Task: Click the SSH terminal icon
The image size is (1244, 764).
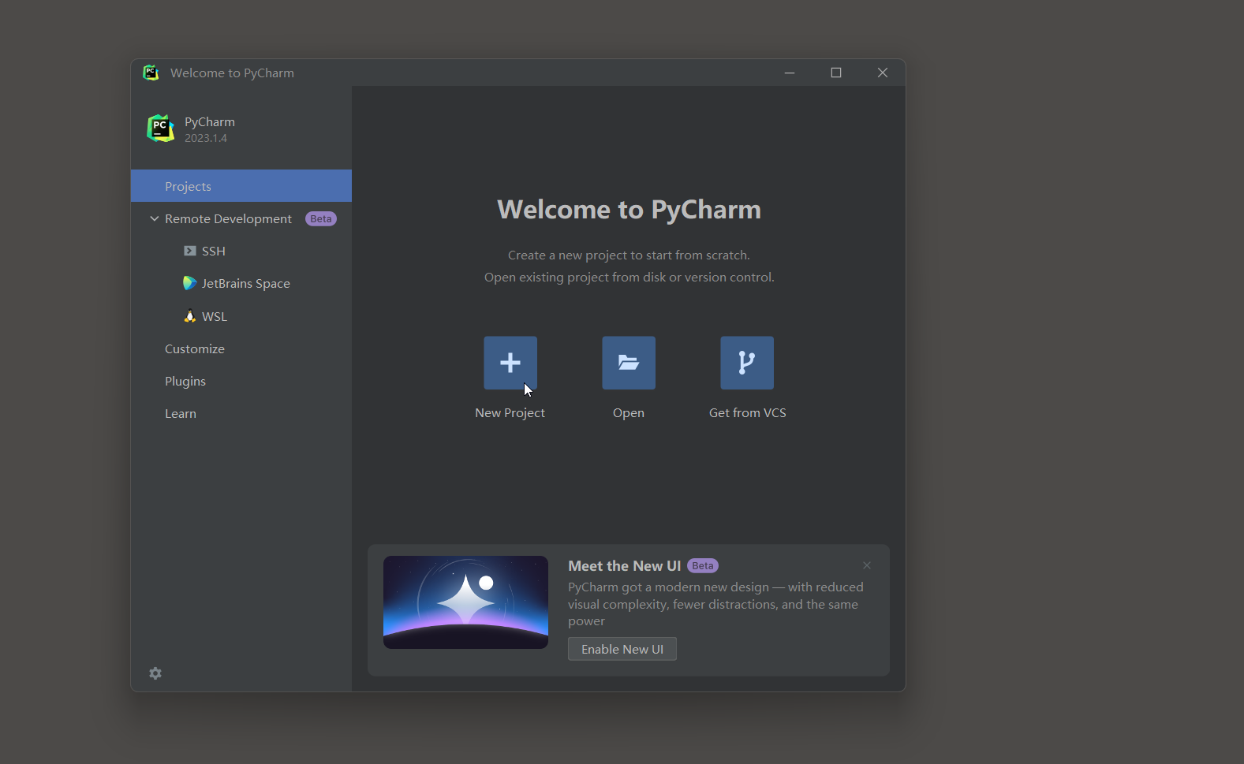Action: pyautogui.click(x=190, y=251)
